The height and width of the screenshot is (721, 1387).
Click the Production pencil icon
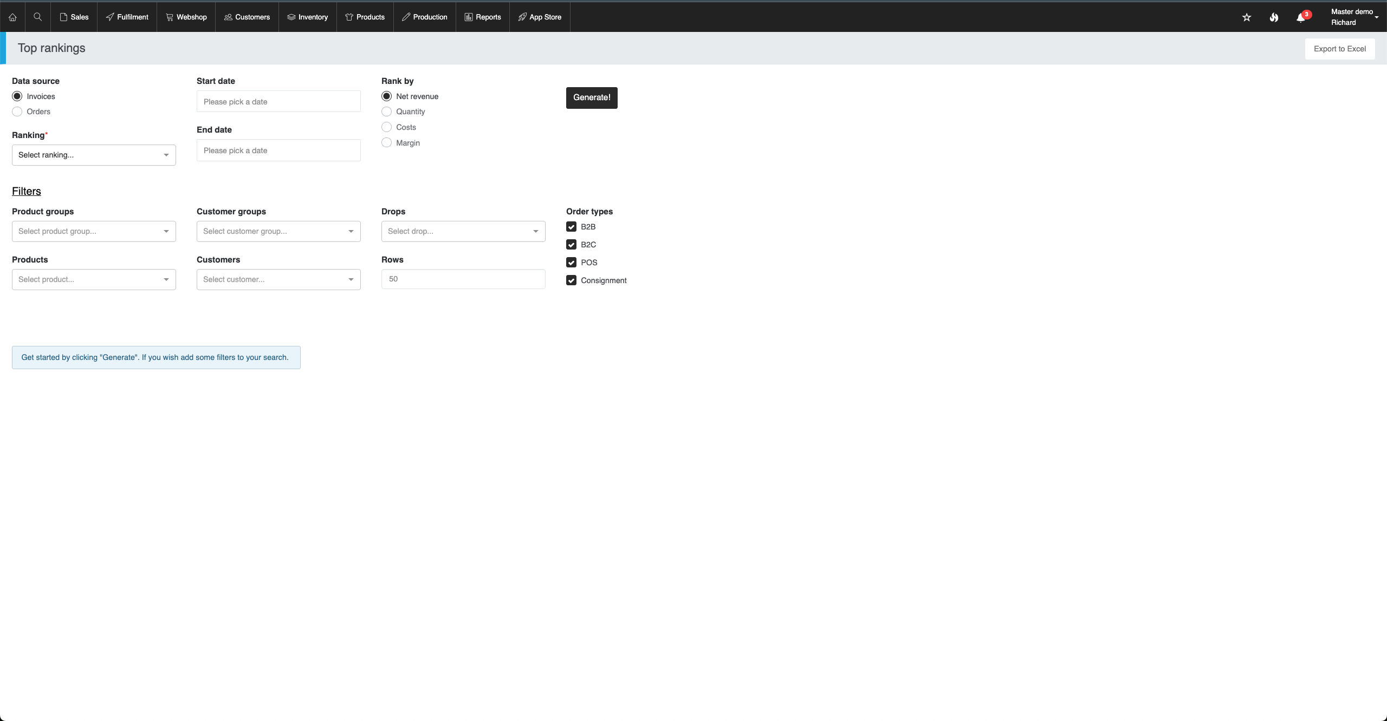(406, 17)
